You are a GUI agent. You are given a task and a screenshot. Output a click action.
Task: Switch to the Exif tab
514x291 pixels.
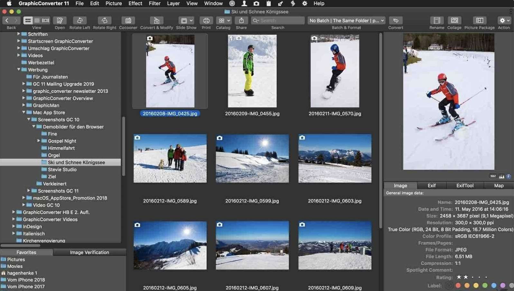point(431,185)
